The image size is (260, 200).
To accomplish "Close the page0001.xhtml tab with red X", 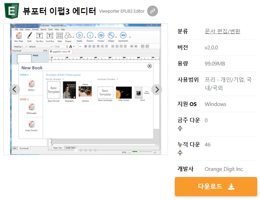I will point(69,51).
